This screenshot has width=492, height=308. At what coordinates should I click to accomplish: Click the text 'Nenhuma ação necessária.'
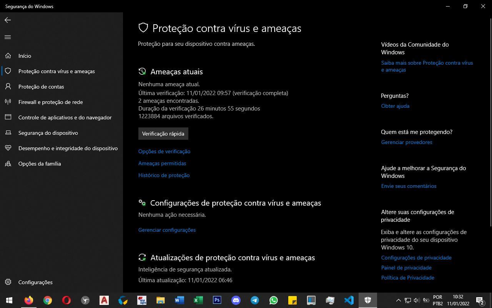tap(172, 215)
